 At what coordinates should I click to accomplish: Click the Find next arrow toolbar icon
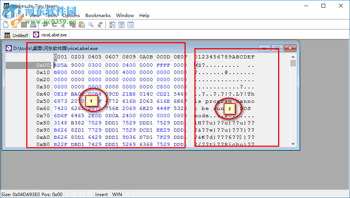[100, 25]
